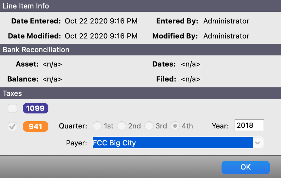The height and width of the screenshot is (178, 281).
Task: Click the Entered By Administrator text
Action: [x=226, y=21]
